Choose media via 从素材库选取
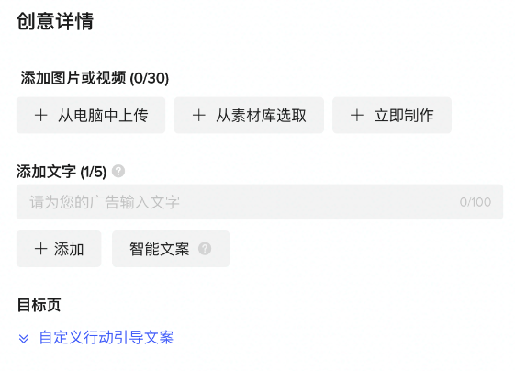This screenshot has height=371, width=515. pos(249,116)
